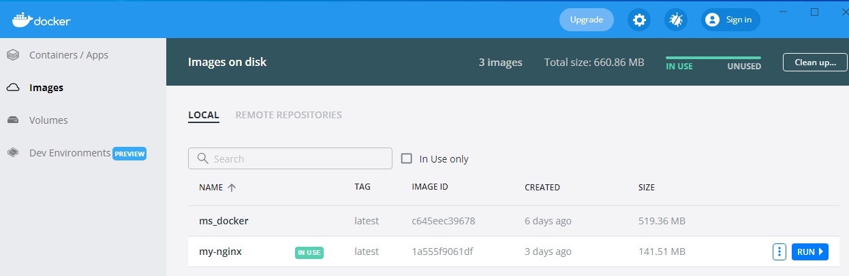Open the Troubleshoot bug icon
The image size is (849, 276).
(x=676, y=20)
